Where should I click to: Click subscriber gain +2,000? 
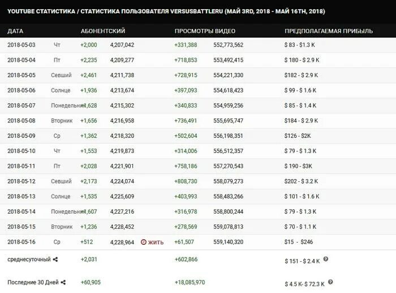point(89,45)
